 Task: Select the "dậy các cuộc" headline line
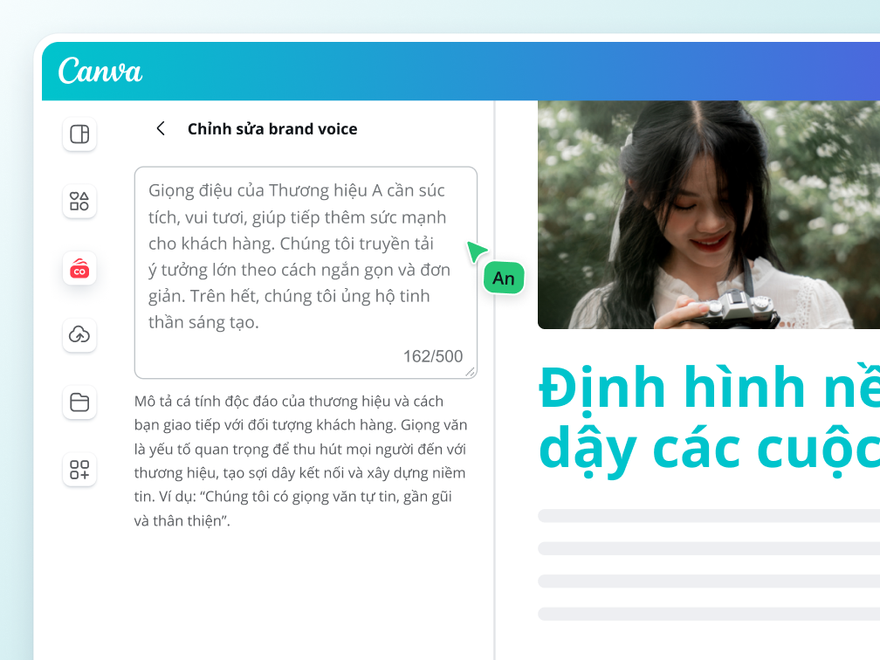pyautogui.click(x=708, y=449)
